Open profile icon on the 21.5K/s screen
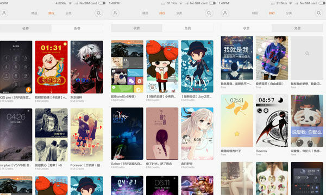Image resolution: width=326 pixels, height=195 pixels. click(x=225, y=13)
